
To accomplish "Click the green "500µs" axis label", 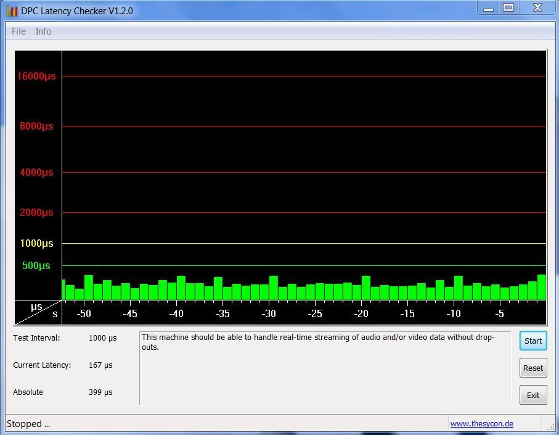I will pos(36,265).
